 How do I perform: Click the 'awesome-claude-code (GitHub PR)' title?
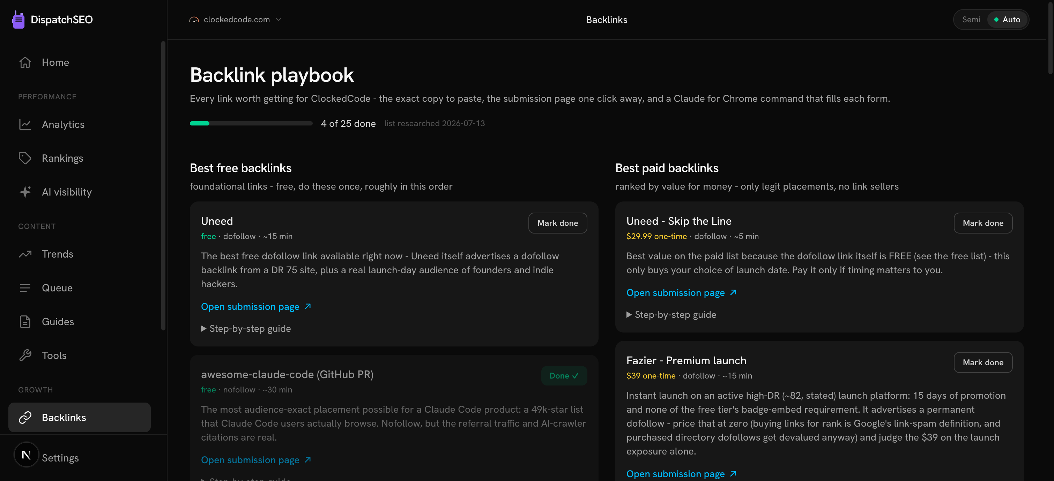(287, 374)
